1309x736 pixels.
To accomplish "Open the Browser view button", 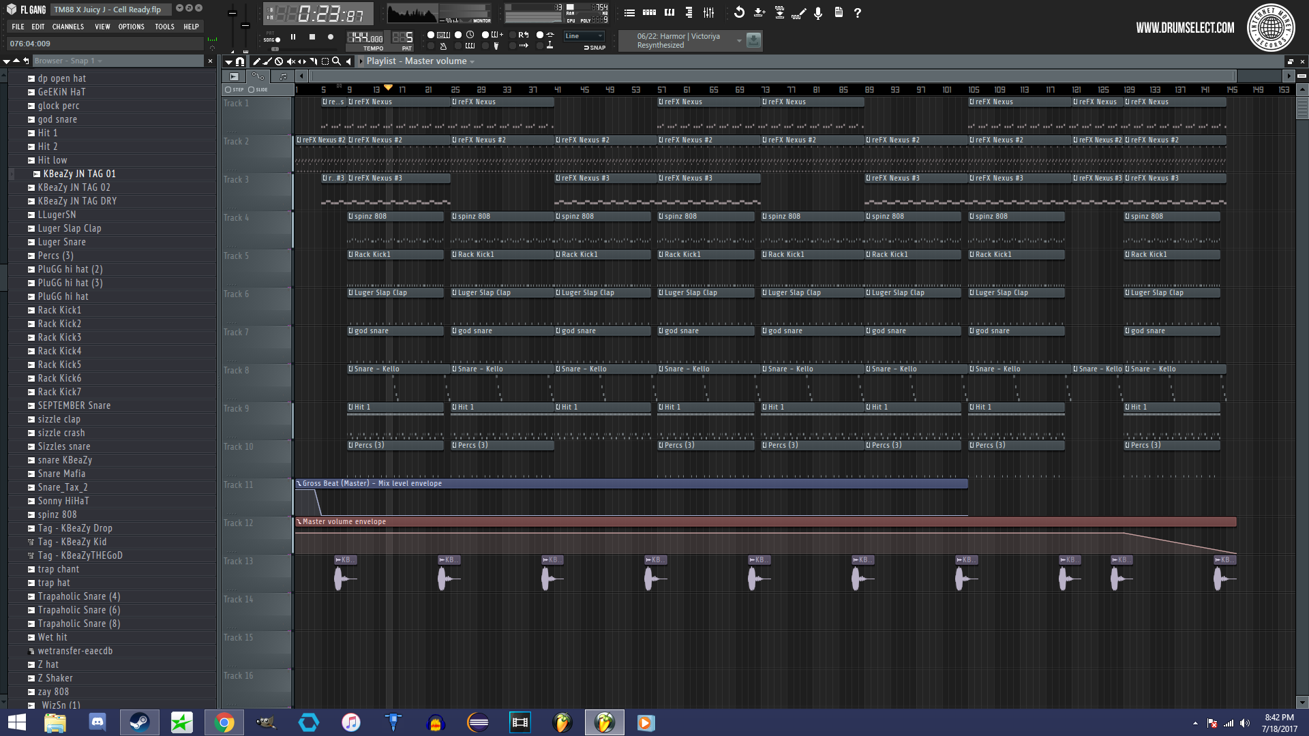I will pos(689,12).
